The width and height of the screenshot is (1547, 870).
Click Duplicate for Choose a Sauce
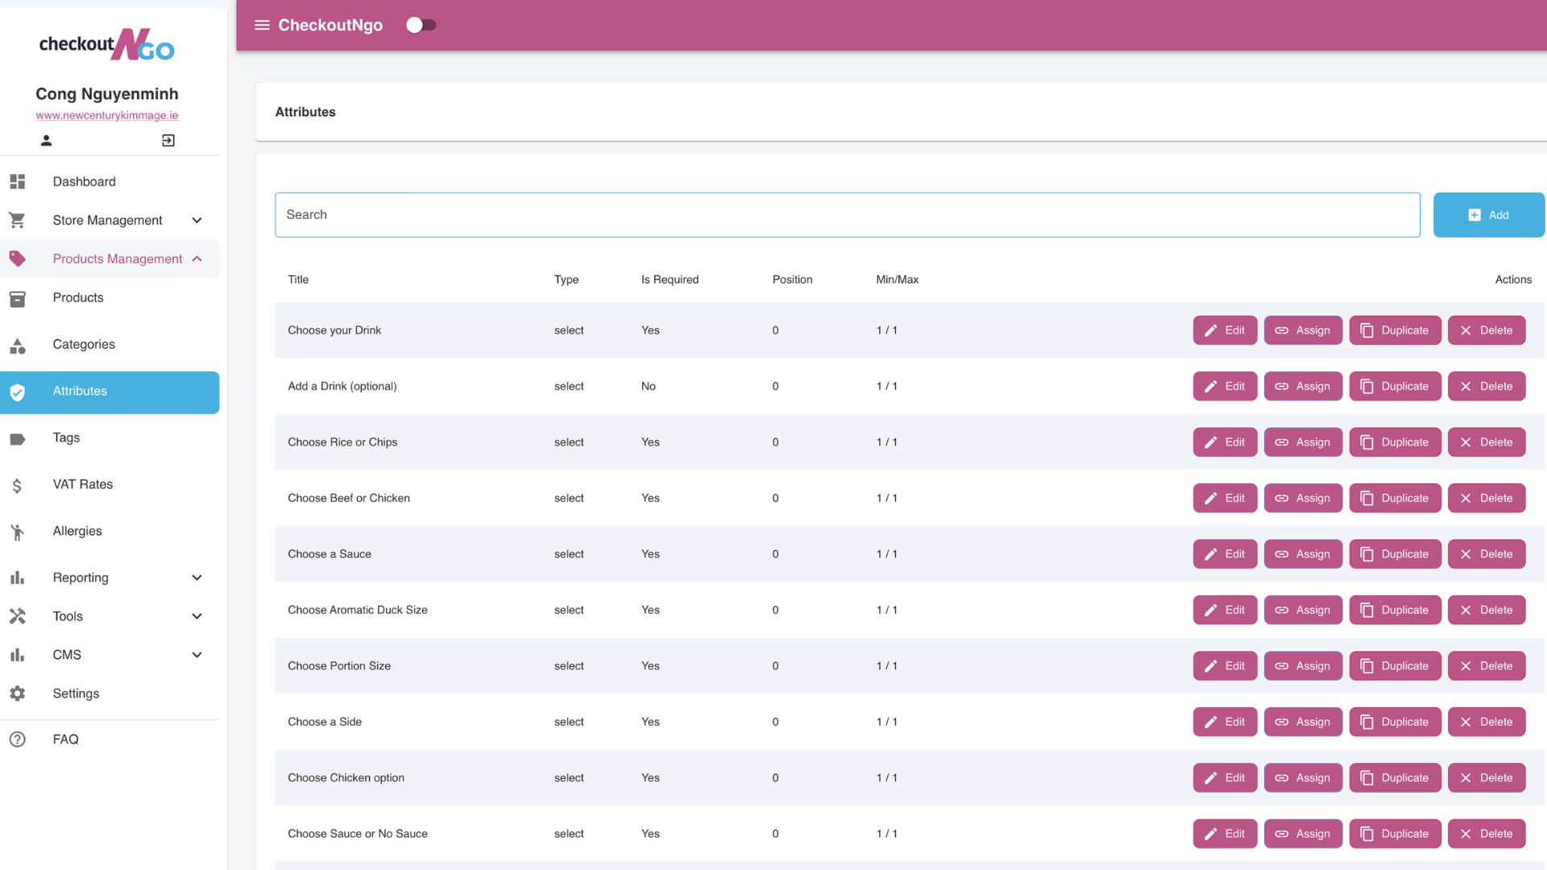coord(1395,554)
